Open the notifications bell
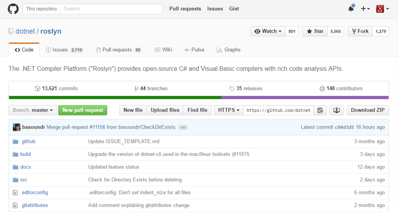Image resolution: width=398 pixels, height=212 pixels. point(351,9)
